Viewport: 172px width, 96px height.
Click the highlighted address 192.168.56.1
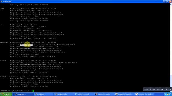point(26,45)
